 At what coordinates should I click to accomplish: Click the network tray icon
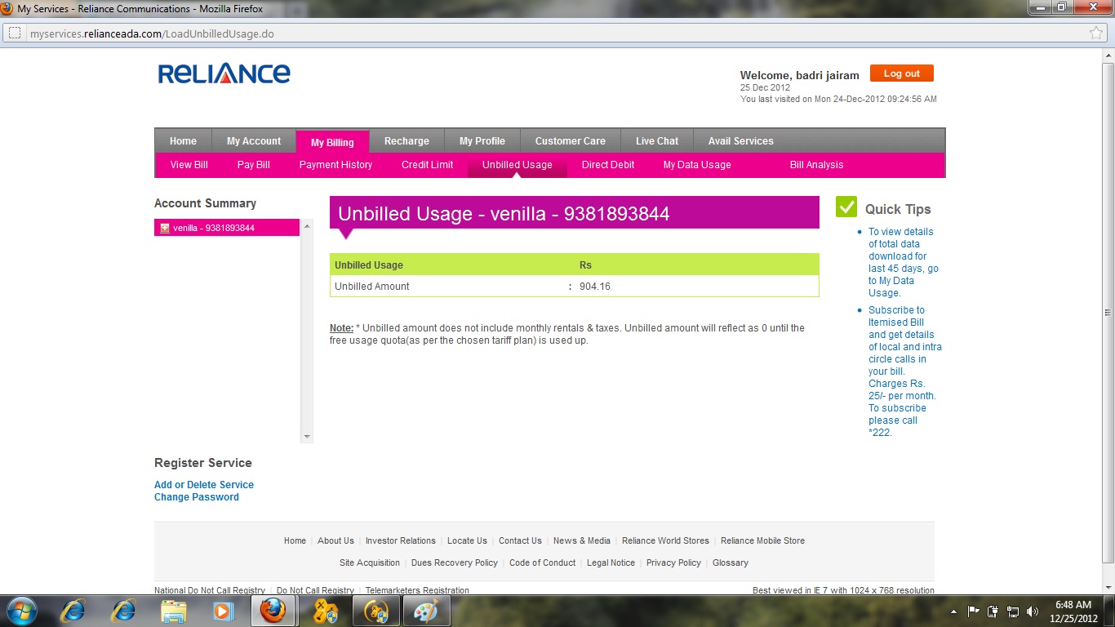tap(1013, 611)
